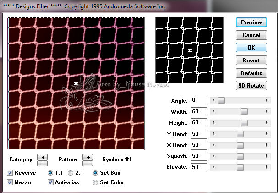Click the Squash value field
Viewport: 278px width, 193px height.
coord(199,156)
